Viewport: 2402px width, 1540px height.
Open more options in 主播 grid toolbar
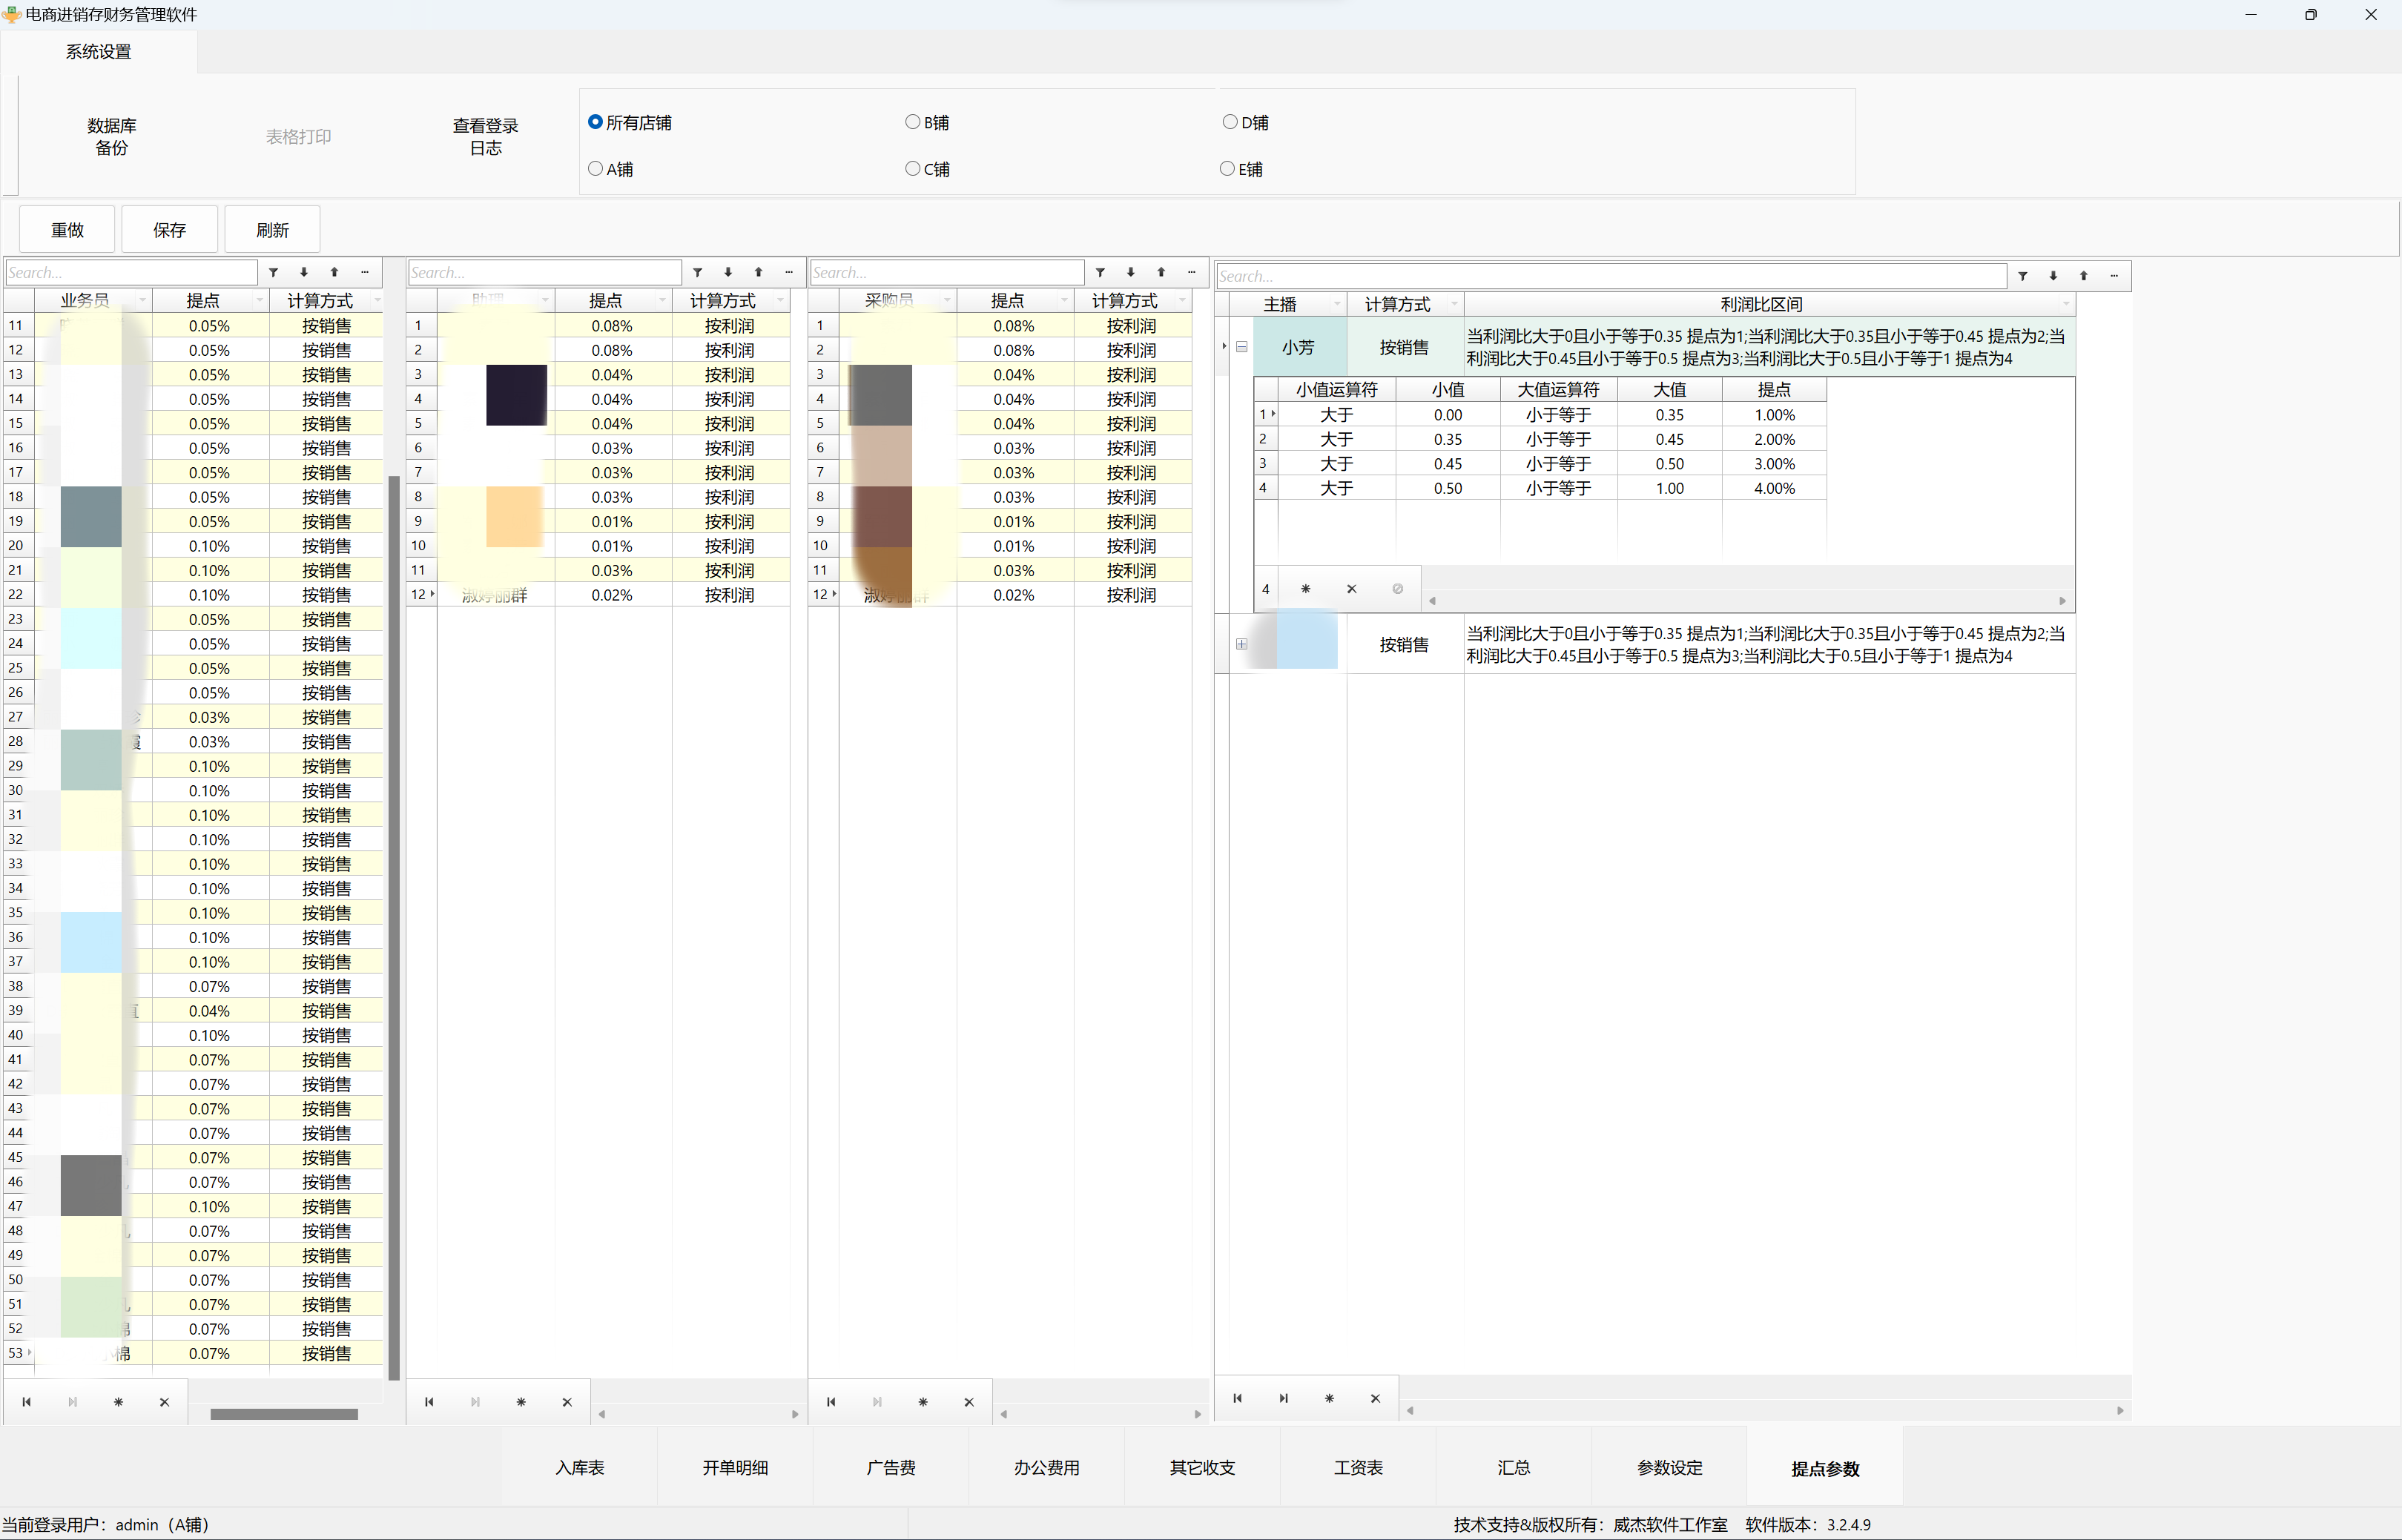tap(2115, 276)
